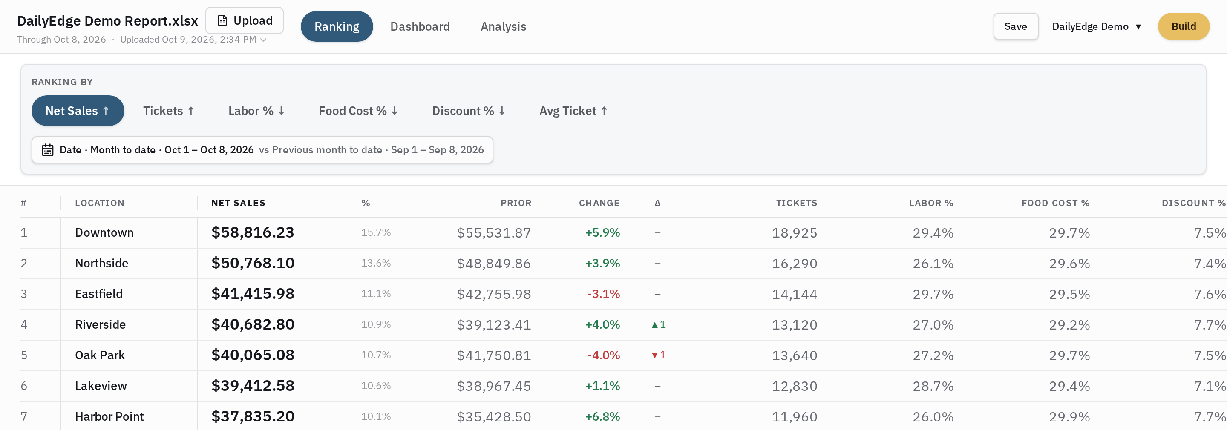Image resolution: width=1227 pixels, height=430 pixels.
Task: Click Downtown's net sales value $58,816.23
Action: pyautogui.click(x=253, y=232)
